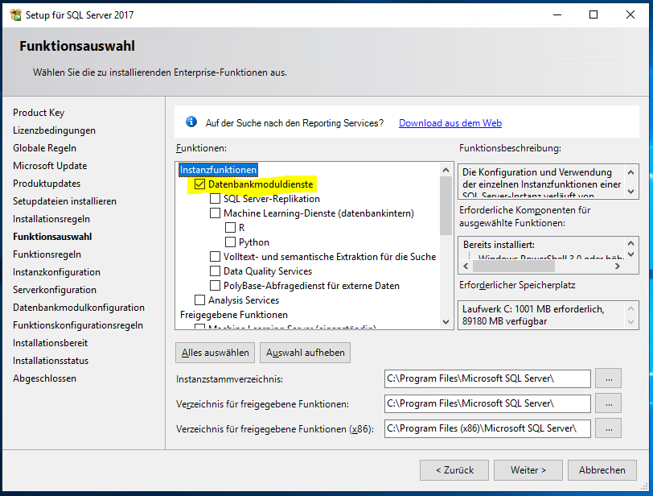
Task: Click Funktionsregeln step in sidebar
Action: (47, 254)
